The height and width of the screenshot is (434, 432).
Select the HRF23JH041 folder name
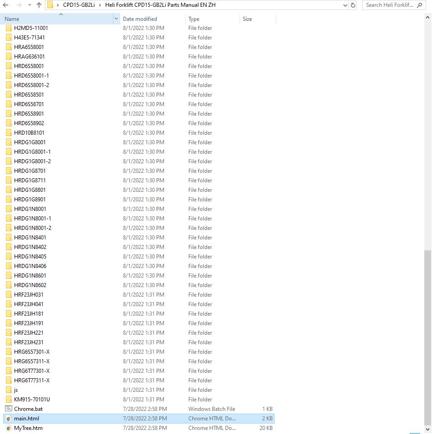29,304
